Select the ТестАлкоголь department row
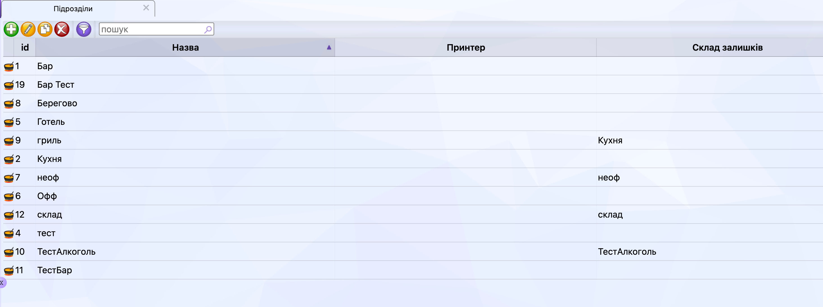 point(413,252)
